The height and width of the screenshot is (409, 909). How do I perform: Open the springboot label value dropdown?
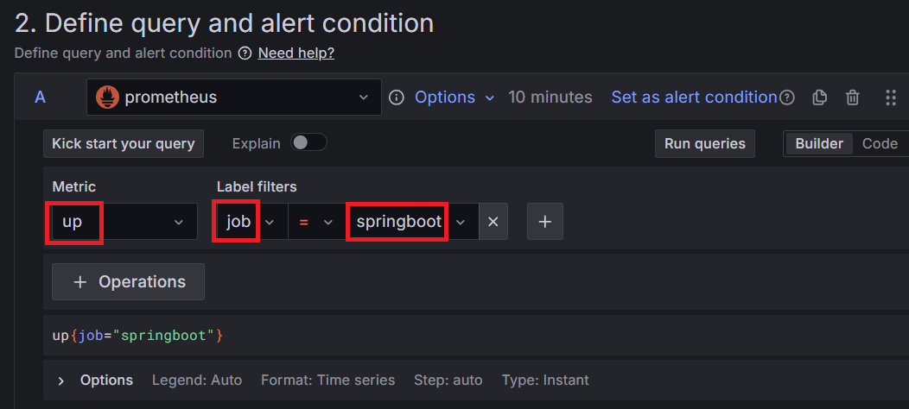tap(412, 221)
